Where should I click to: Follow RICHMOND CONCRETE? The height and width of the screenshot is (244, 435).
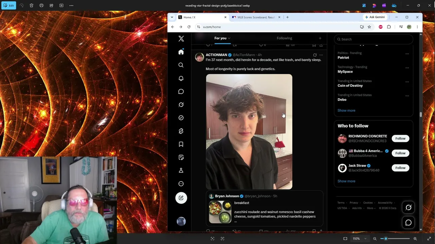400,139
